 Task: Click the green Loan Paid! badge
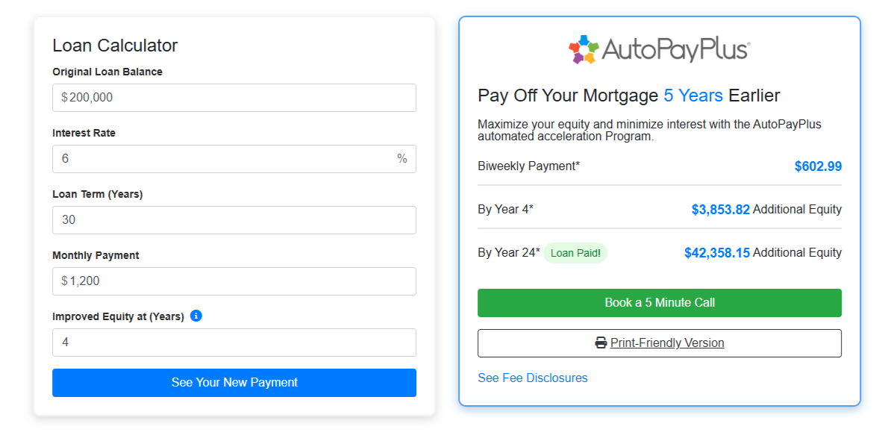(x=575, y=253)
